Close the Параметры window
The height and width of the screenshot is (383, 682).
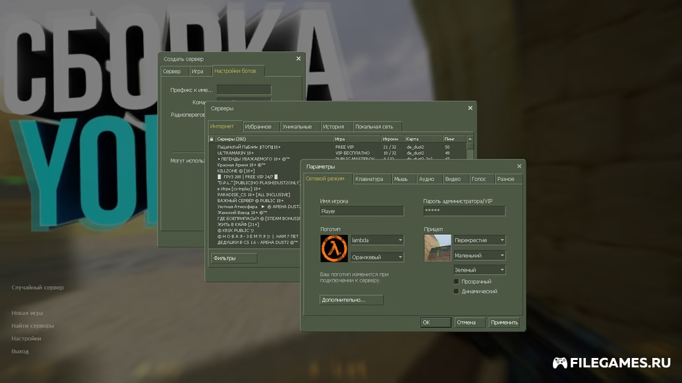click(x=519, y=166)
